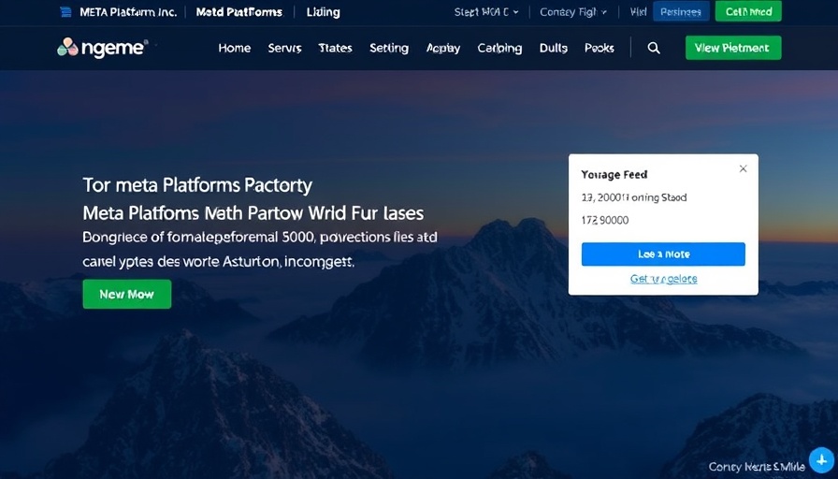Click the green button in top bar
Screen dimensions: 838x479
(x=747, y=12)
